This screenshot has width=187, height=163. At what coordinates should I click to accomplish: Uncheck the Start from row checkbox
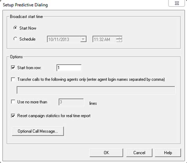[x=13, y=67]
